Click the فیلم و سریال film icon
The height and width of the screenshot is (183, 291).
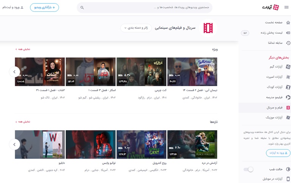tap(288, 107)
